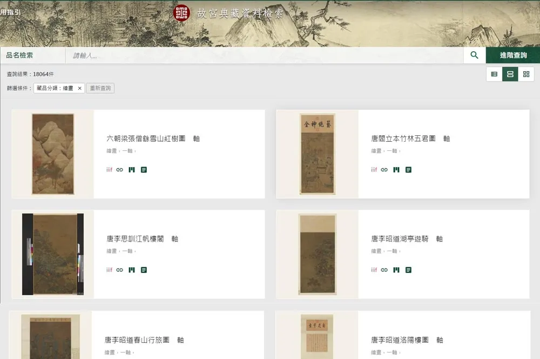Viewport: 540px width, 359px height.
Task: Open IIIF viewer for 唐李昭道湖亭遊騎
Action: [x=374, y=270]
